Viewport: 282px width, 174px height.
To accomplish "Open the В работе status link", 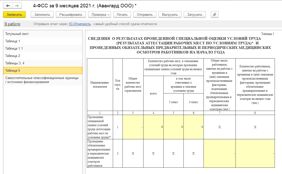I will [12, 24].
